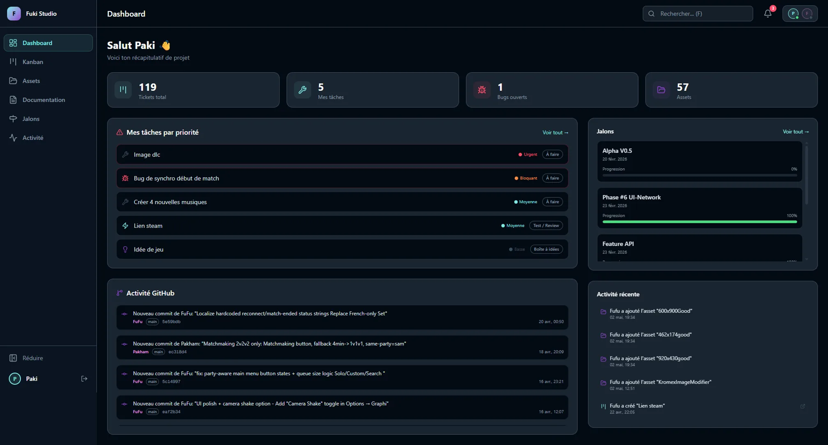The image size is (828, 445).
Task: Open the Kanban sidebar item
Action: click(x=48, y=62)
